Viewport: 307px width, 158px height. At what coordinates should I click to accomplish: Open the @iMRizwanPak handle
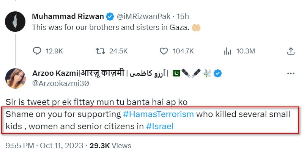coord(143,17)
